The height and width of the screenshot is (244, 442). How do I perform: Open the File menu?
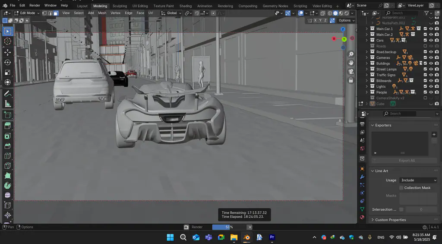click(x=13, y=5)
